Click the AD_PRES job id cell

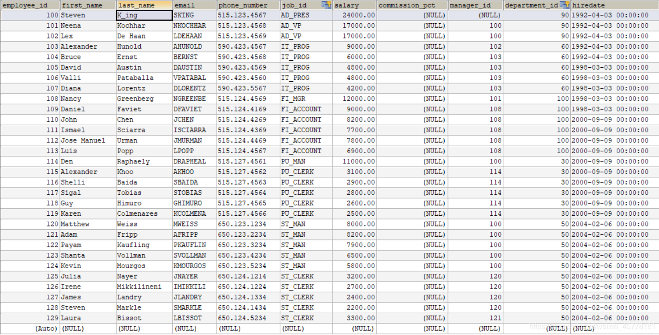306,15
